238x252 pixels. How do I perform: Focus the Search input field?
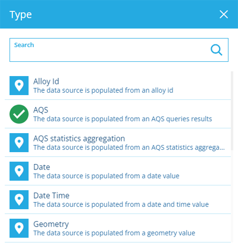point(119,50)
